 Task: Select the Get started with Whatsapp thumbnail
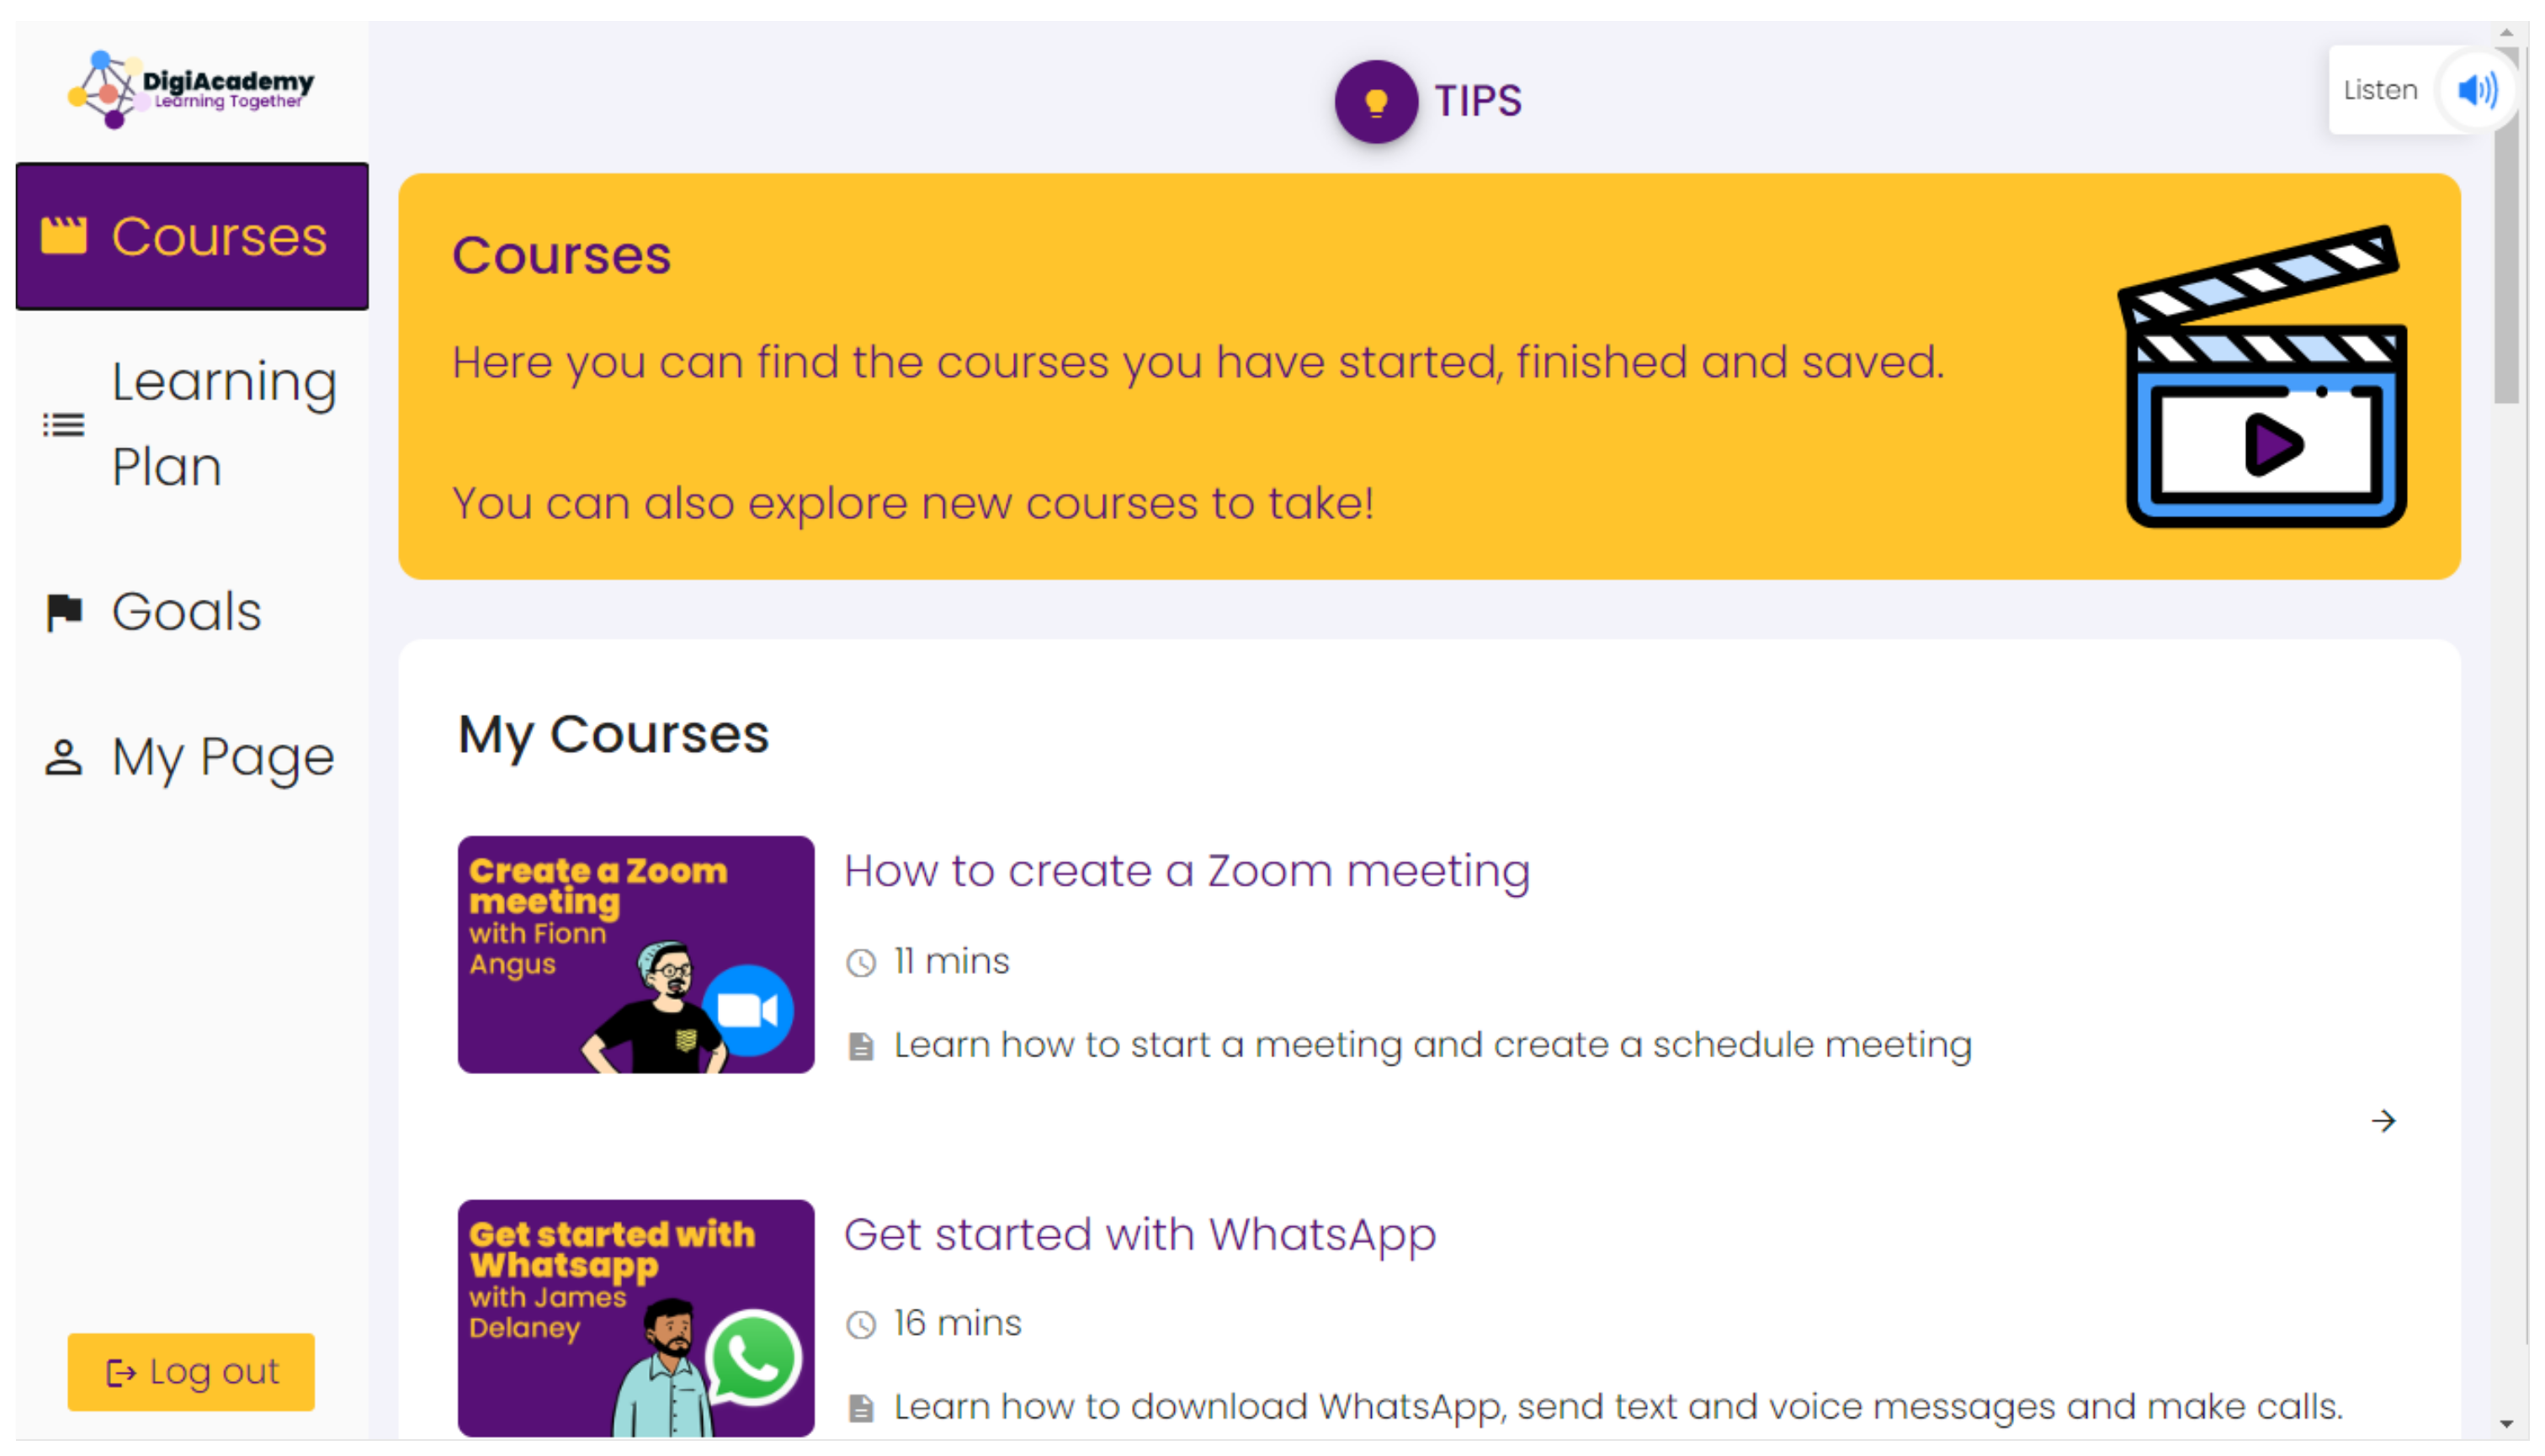tap(635, 1318)
